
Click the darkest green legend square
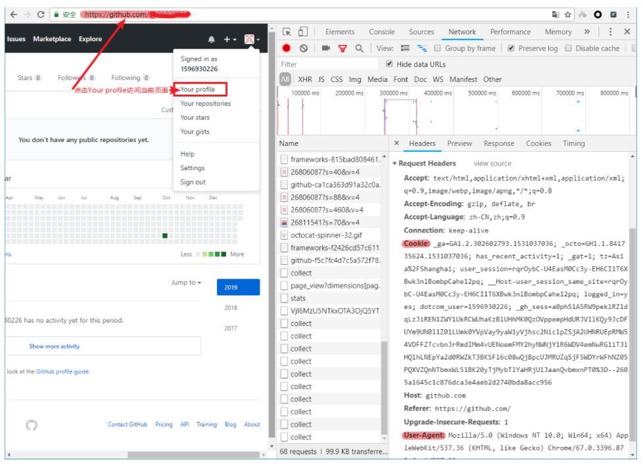pyautogui.click(x=224, y=254)
